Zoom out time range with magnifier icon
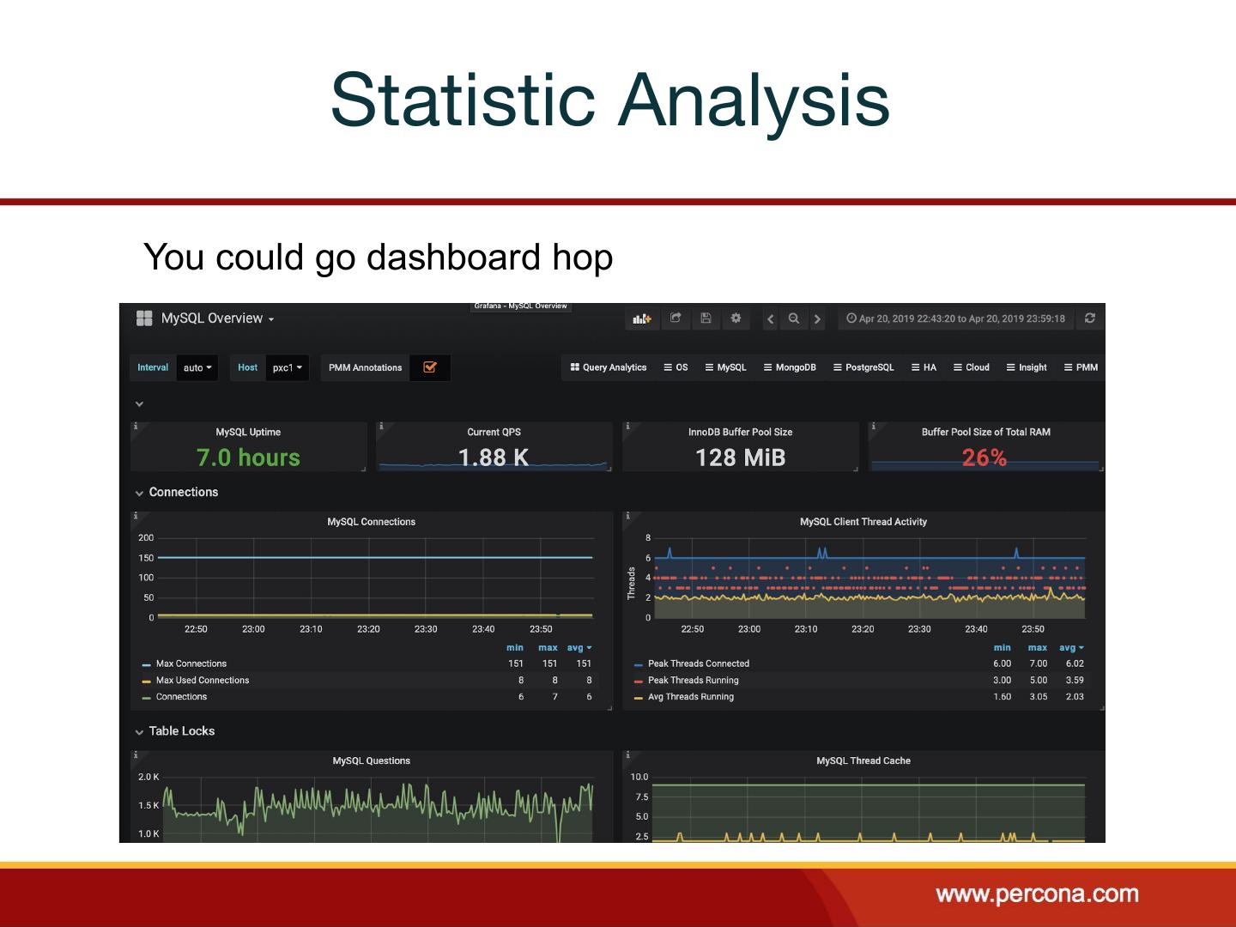Screen dimensions: 1236x927 point(794,318)
